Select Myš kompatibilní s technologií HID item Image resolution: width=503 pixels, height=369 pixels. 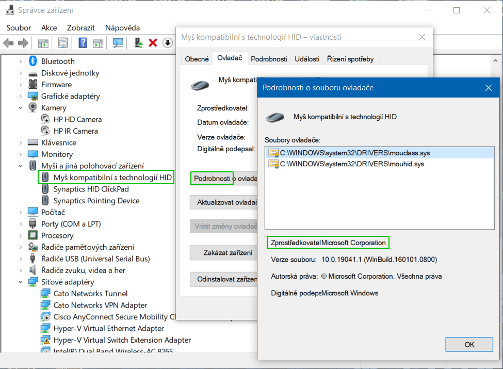pos(112,178)
